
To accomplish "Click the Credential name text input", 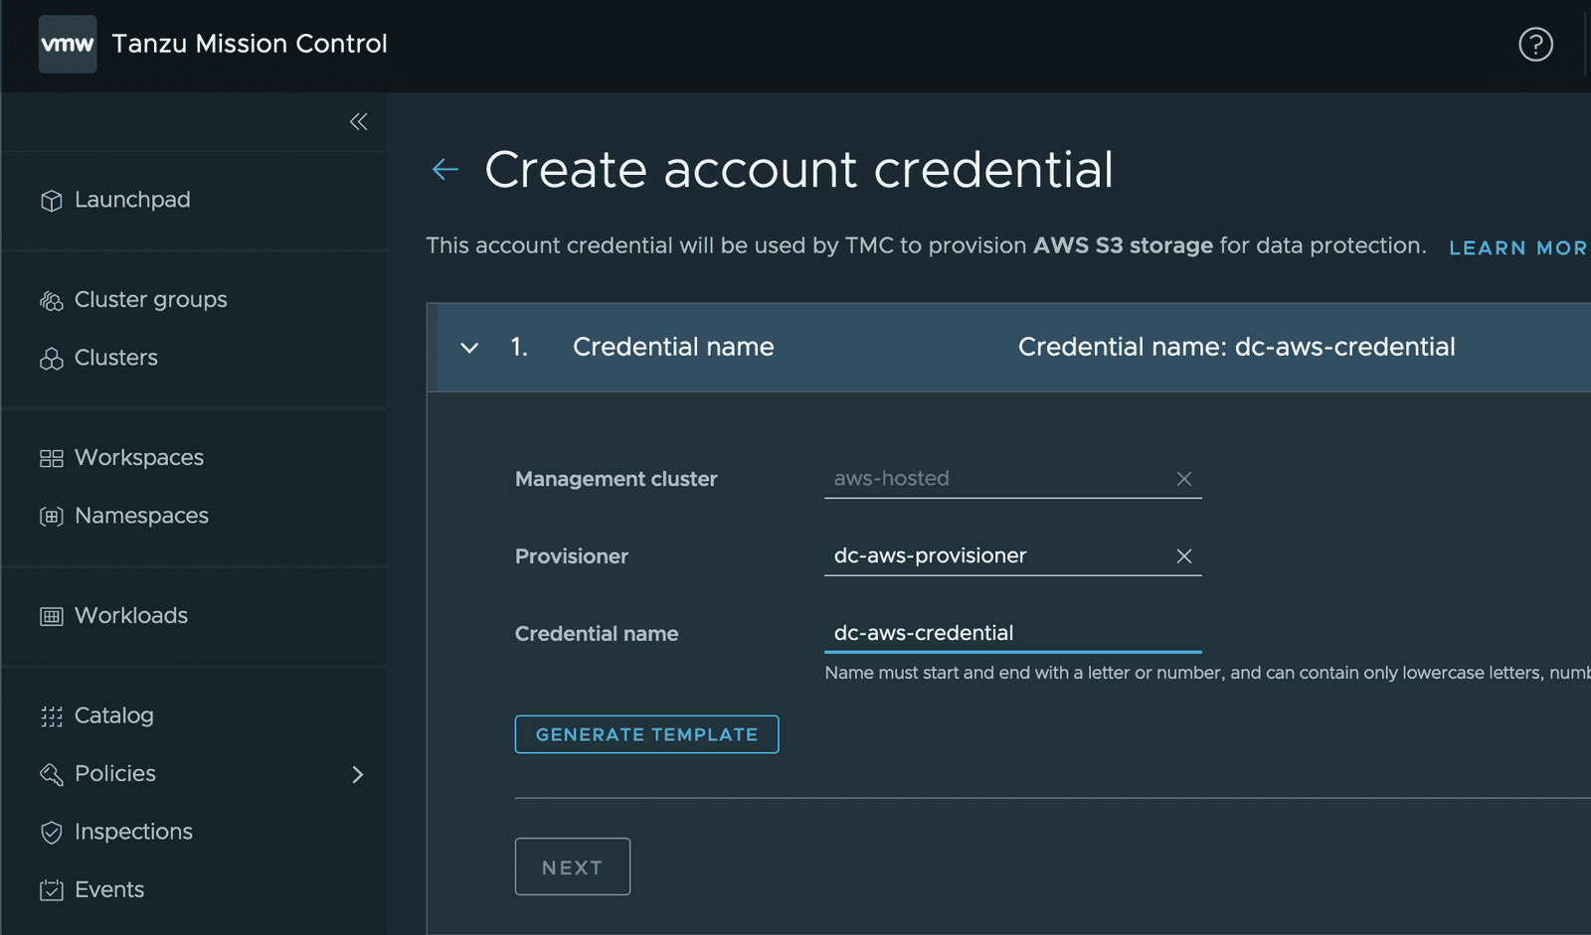I will pos(1012,633).
